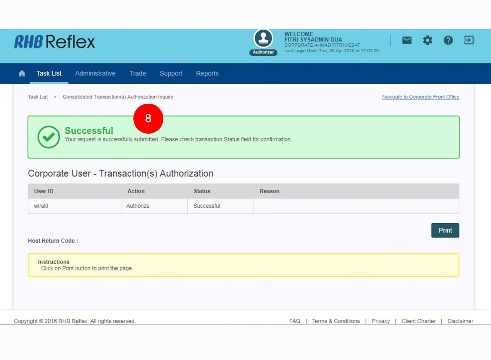The width and height of the screenshot is (491, 360).
Task: Open the Task List tab
Action: [49, 73]
